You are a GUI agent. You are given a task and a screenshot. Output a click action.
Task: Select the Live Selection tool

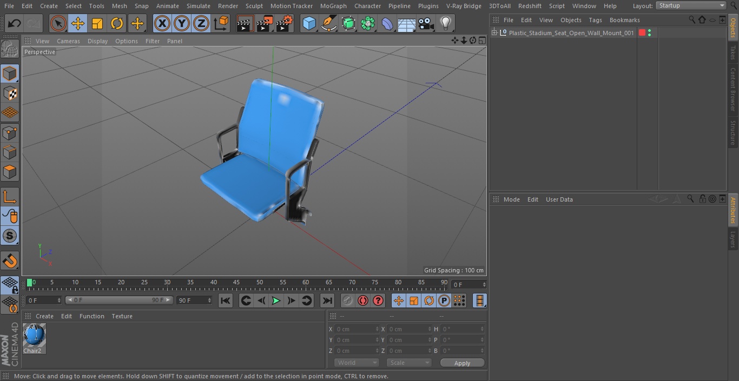58,23
